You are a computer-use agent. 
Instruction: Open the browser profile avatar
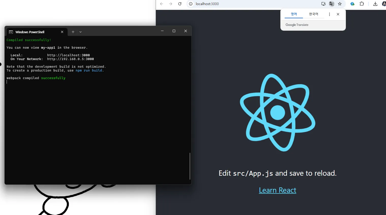pyautogui.click(x=384, y=4)
